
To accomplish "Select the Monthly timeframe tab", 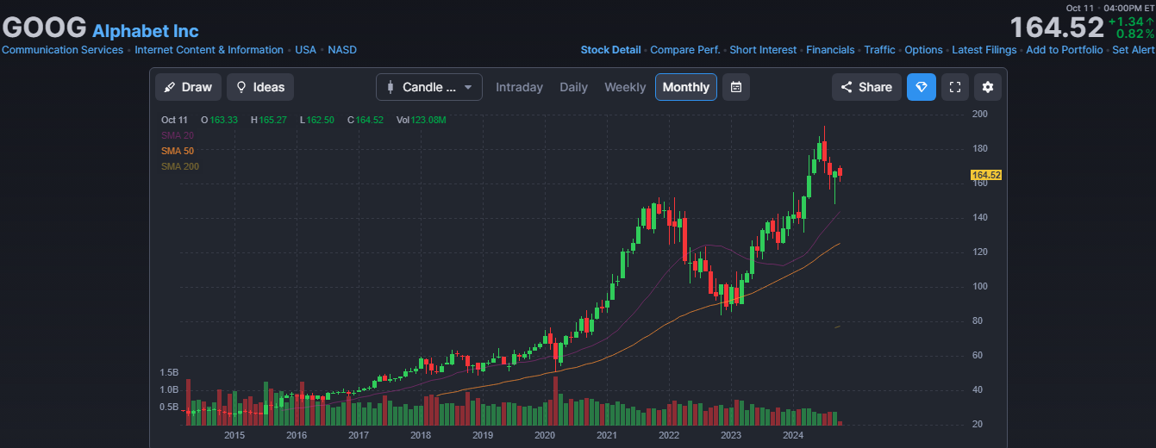I will pos(686,87).
